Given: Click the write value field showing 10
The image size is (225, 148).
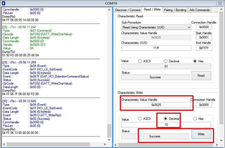Looking at the screenshot, I should coord(166,124).
